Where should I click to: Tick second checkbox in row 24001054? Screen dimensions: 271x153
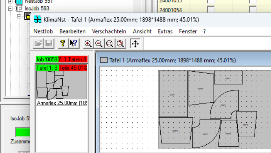point(253,9)
